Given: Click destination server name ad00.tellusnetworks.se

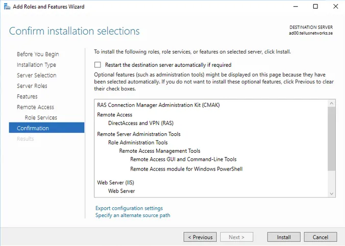Looking at the screenshot, I should pyautogui.click(x=311, y=33).
